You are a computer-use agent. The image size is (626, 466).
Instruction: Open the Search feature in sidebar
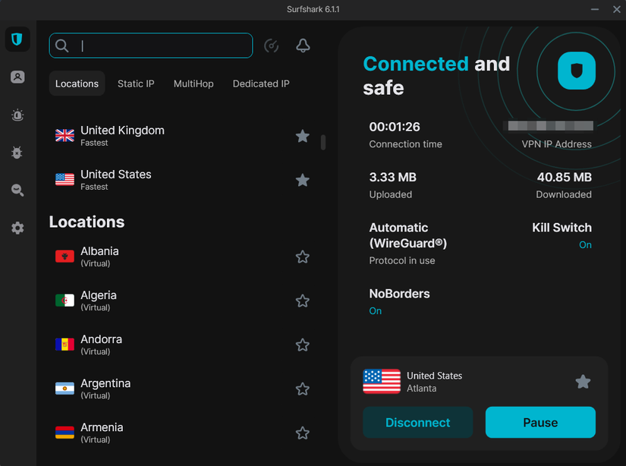pos(17,190)
